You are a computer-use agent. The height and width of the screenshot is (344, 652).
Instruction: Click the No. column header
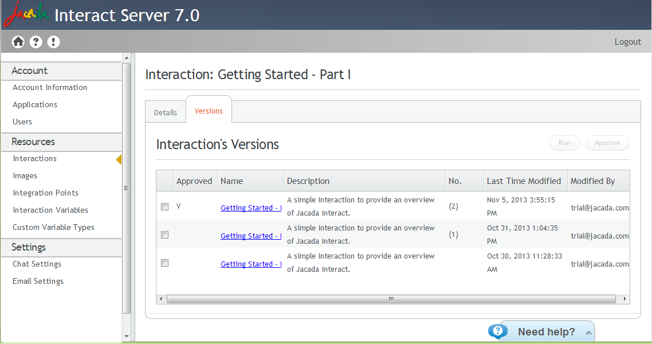tap(465, 181)
